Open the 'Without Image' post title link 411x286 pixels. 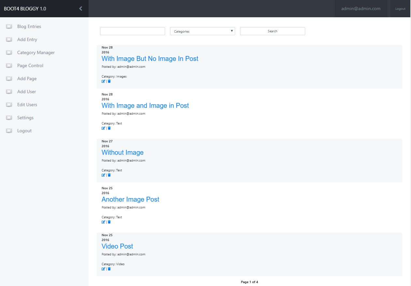122,152
